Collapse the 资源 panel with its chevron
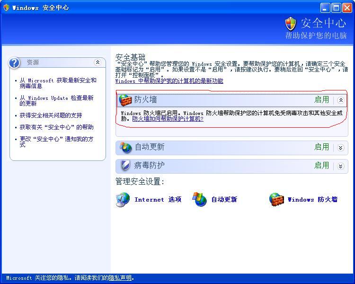Viewport: 355px width, 284px height. click(x=98, y=62)
